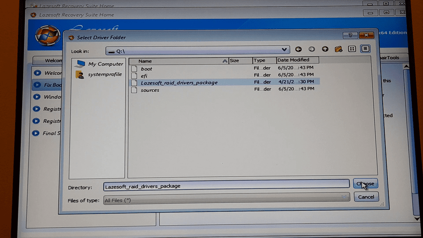Click the scroll down arrow in main window
Image resolution: width=423 pixels, height=238 pixels.
(417, 219)
